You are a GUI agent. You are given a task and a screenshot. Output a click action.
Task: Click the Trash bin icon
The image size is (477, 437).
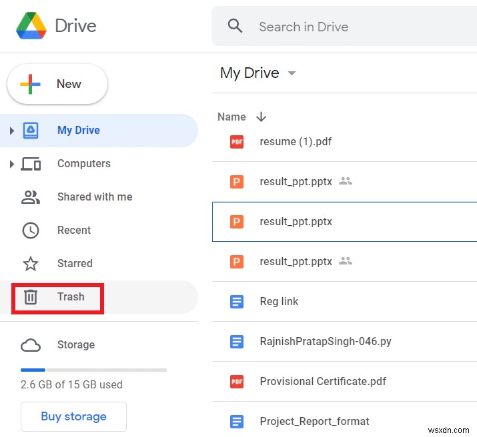(x=31, y=297)
